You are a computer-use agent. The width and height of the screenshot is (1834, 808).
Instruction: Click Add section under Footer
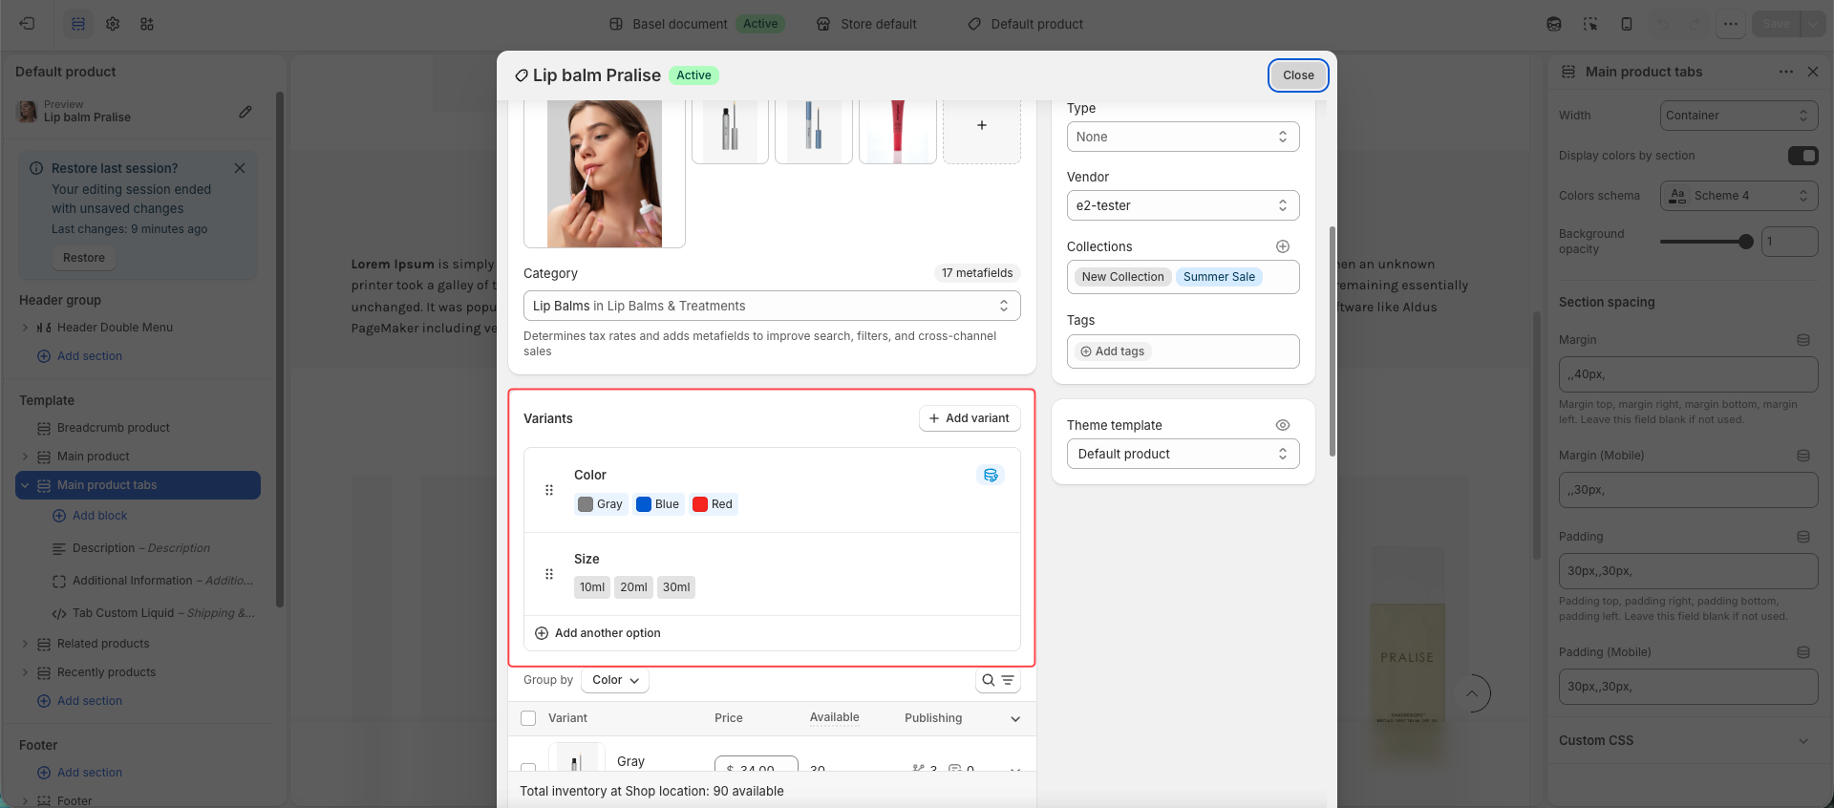click(80, 773)
